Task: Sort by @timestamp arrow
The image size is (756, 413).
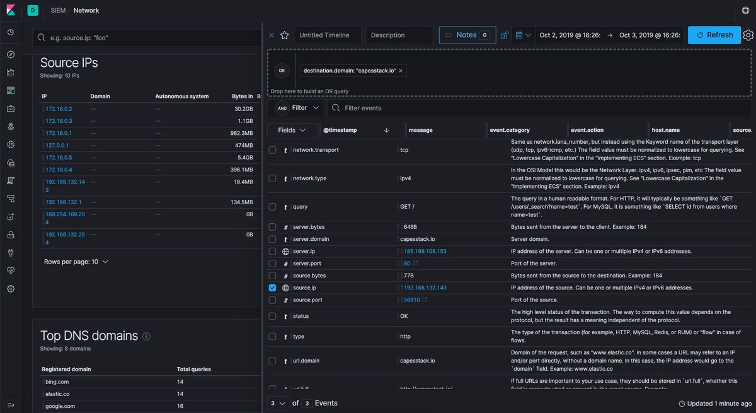Action: tap(386, 131)
